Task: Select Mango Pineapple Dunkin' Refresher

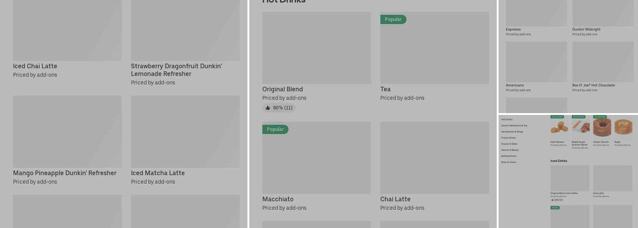Action: tap(65, 173)
